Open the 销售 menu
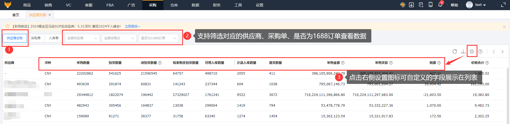 point(48,5)
